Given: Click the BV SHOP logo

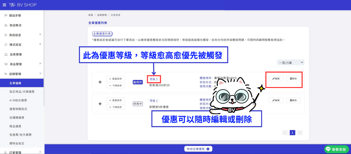Looking at the screenshot, I should click(x=23, y=5).
